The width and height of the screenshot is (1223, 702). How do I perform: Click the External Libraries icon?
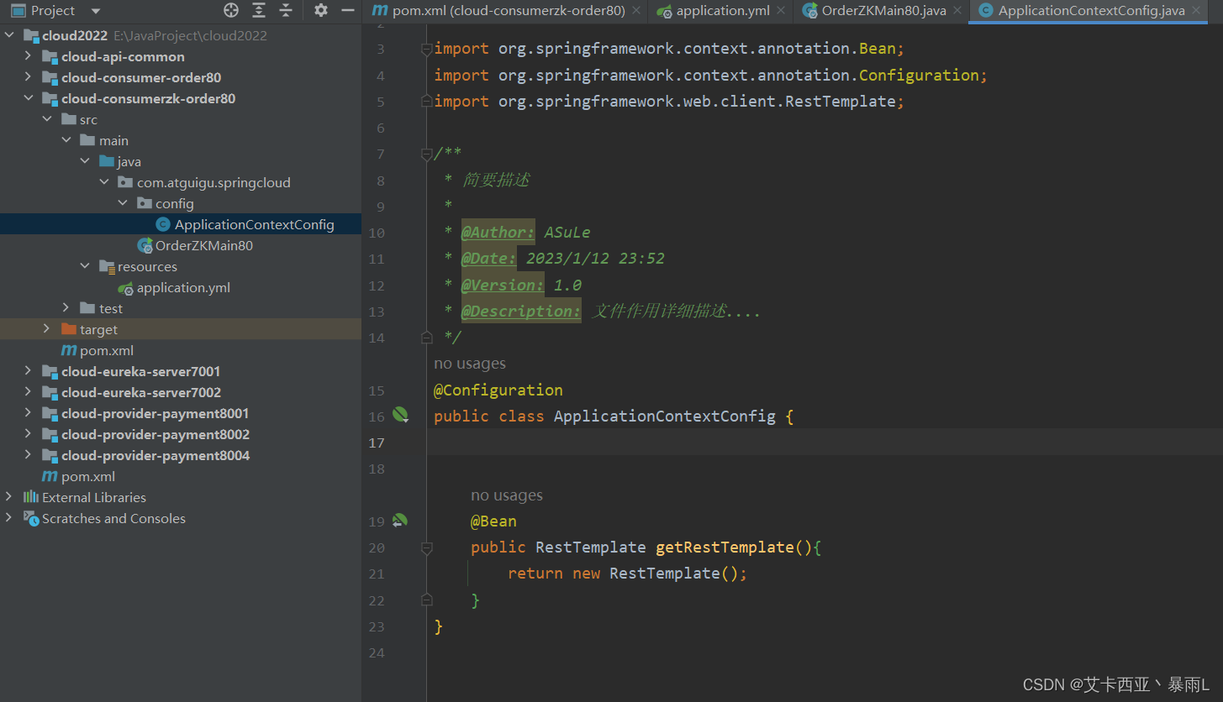(x=31, y=497)
